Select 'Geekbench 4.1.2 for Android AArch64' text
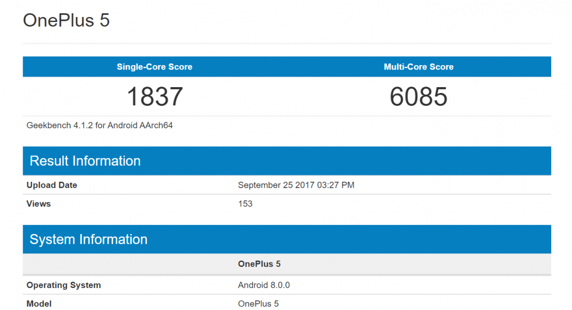This screenshot has height=310, width=572. (x=100, y=126)
